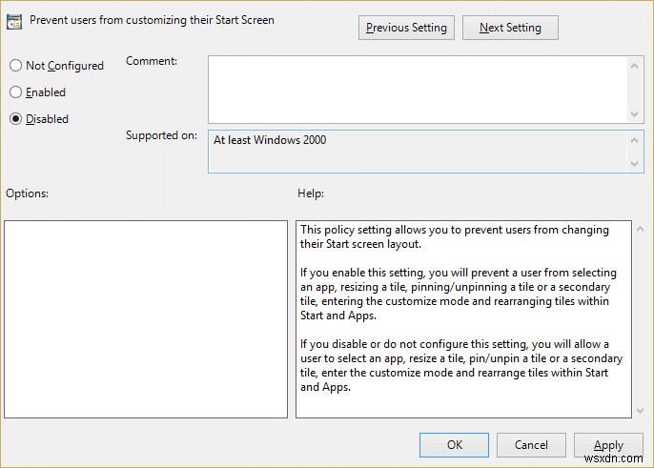Go to the Previous Setting
Viewport: 654px width, 468px height.
(406, 28)
